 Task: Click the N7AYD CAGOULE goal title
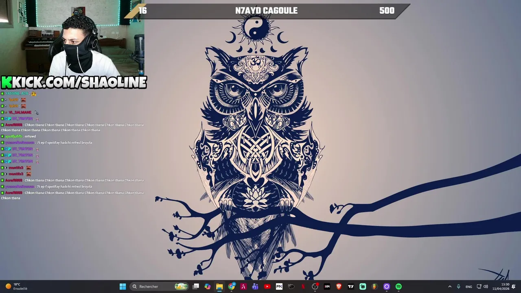(x=266, y=11)
